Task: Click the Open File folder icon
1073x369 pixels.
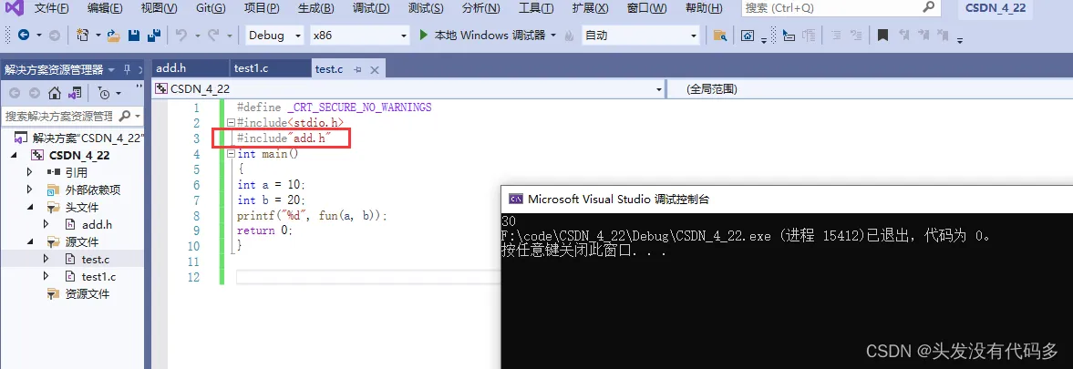Action: (114, 35)
